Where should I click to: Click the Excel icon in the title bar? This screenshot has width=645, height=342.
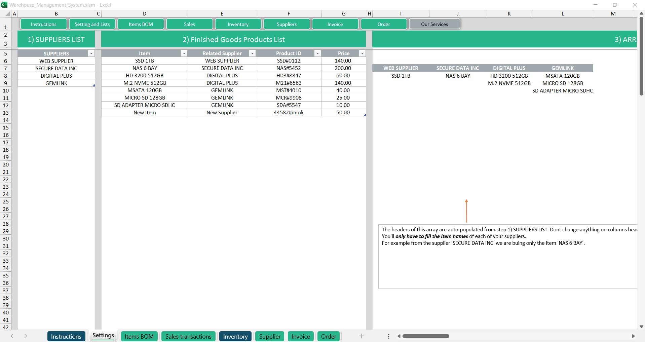point(5,5)
